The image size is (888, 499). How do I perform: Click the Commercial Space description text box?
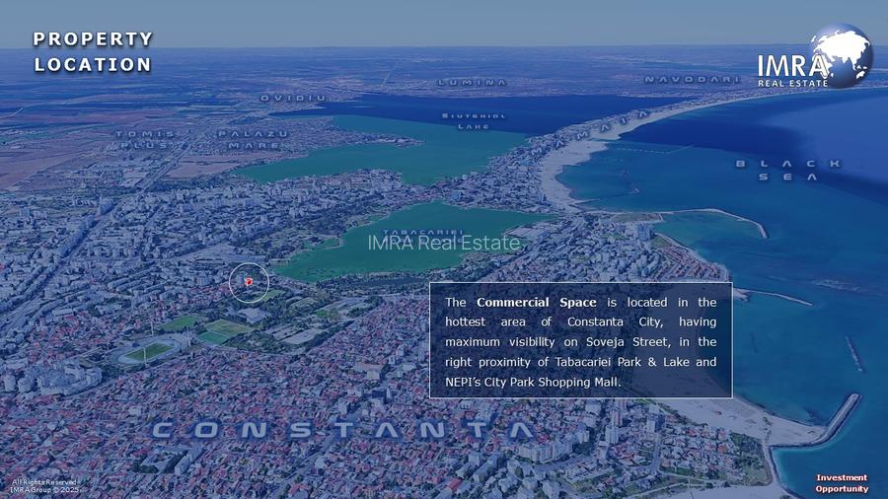tap(580, 340)
